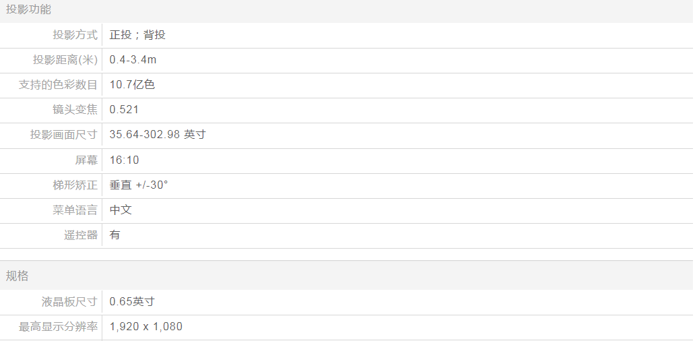Screen dimensions: 695x341
Task: Select the 投影距离(米) label
Action: [65, 60]
